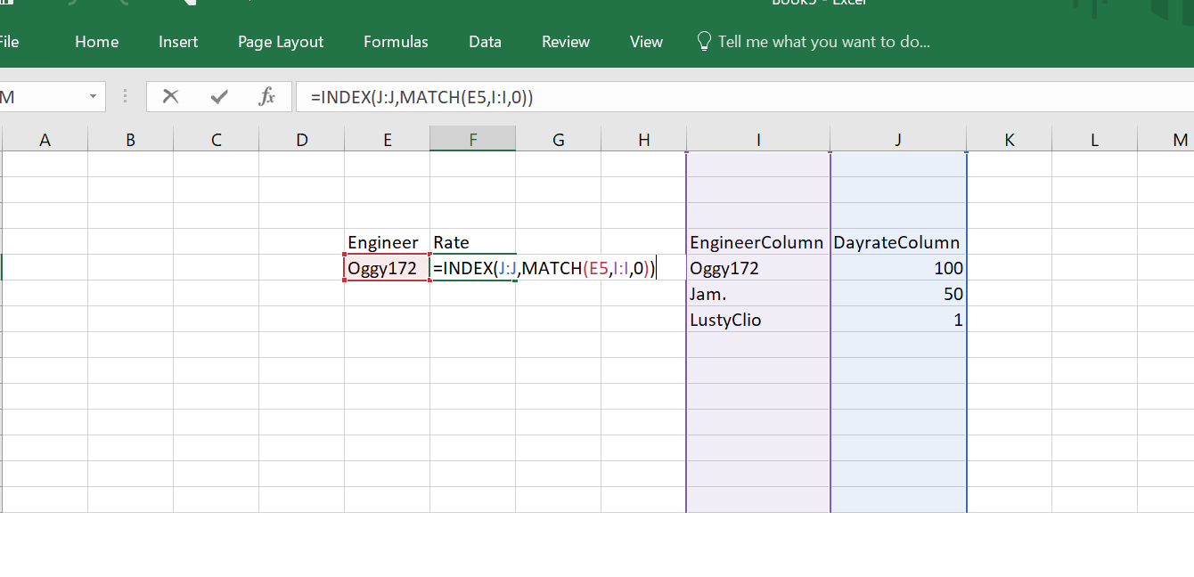The image size is (1194, 577).
Task: Select the cell with value 50
Action: coord(897,294)
